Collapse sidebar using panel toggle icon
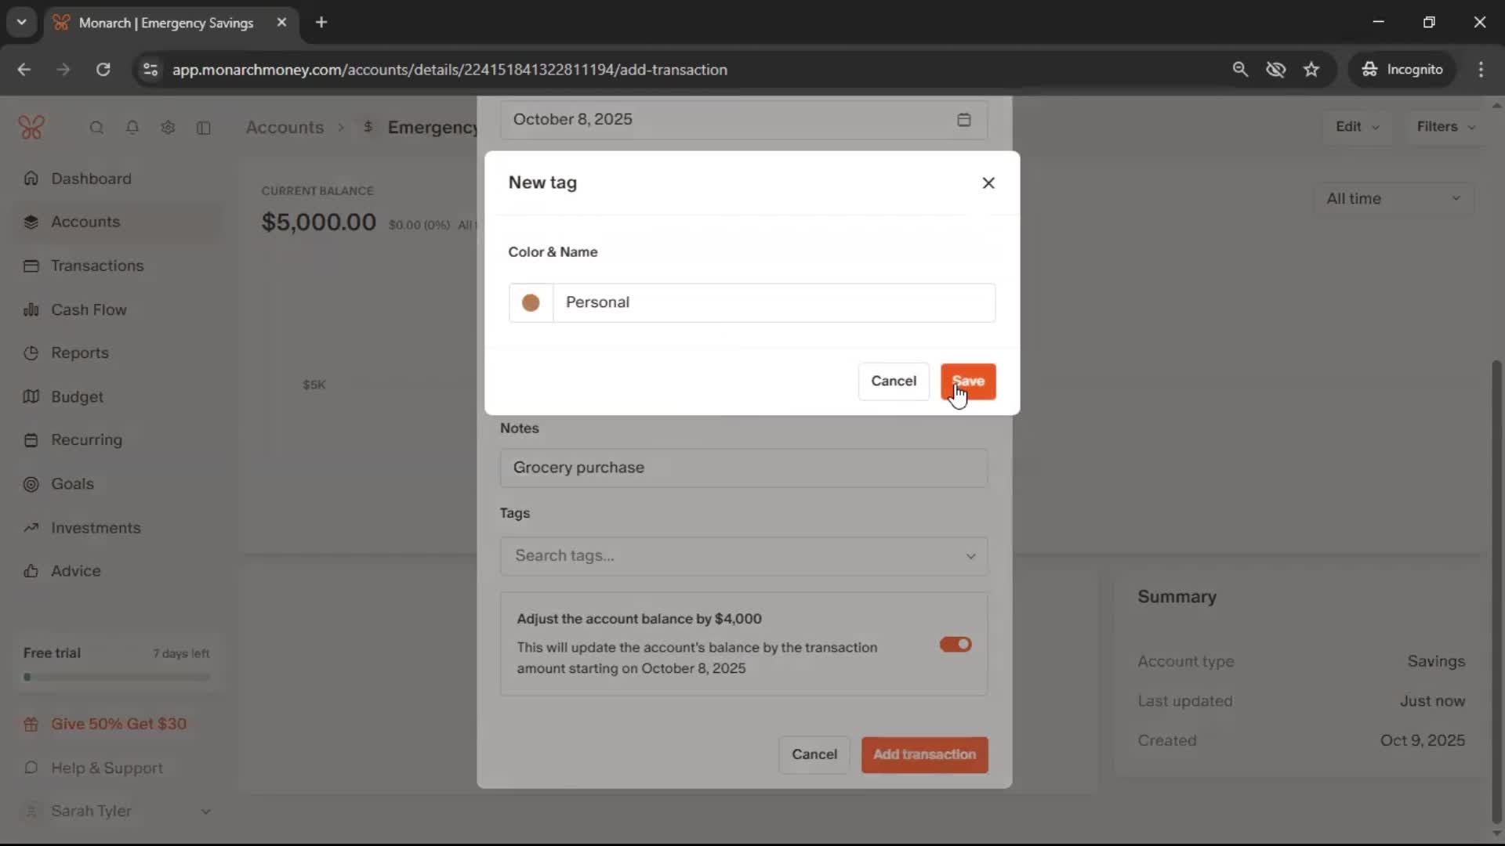The height and width of the screenshot is (846, 1505). (204, 128)
